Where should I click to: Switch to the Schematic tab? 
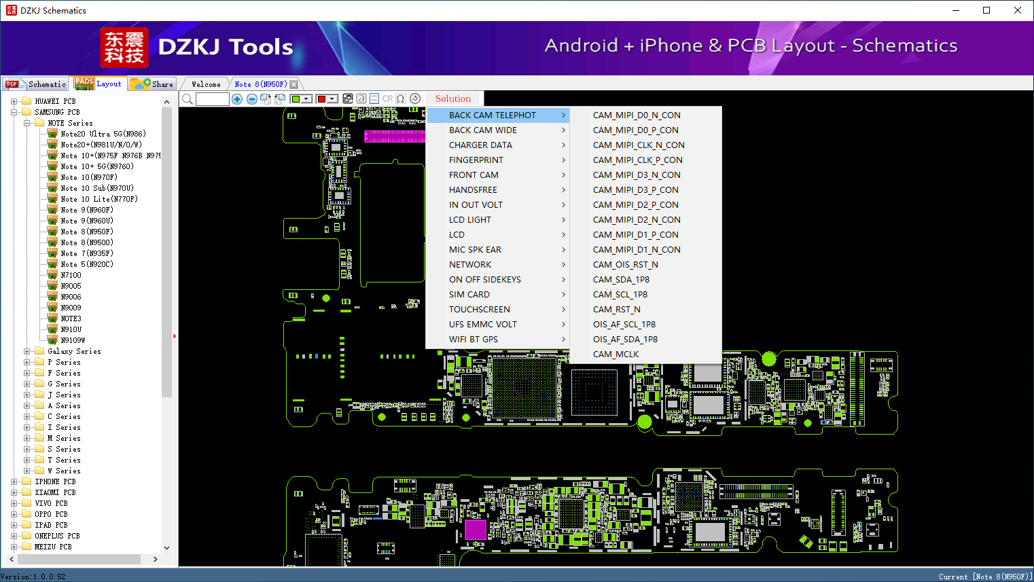click(x=37, y=84)
